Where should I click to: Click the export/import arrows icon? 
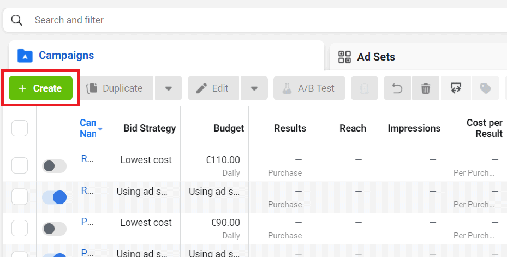click(456, 88)
